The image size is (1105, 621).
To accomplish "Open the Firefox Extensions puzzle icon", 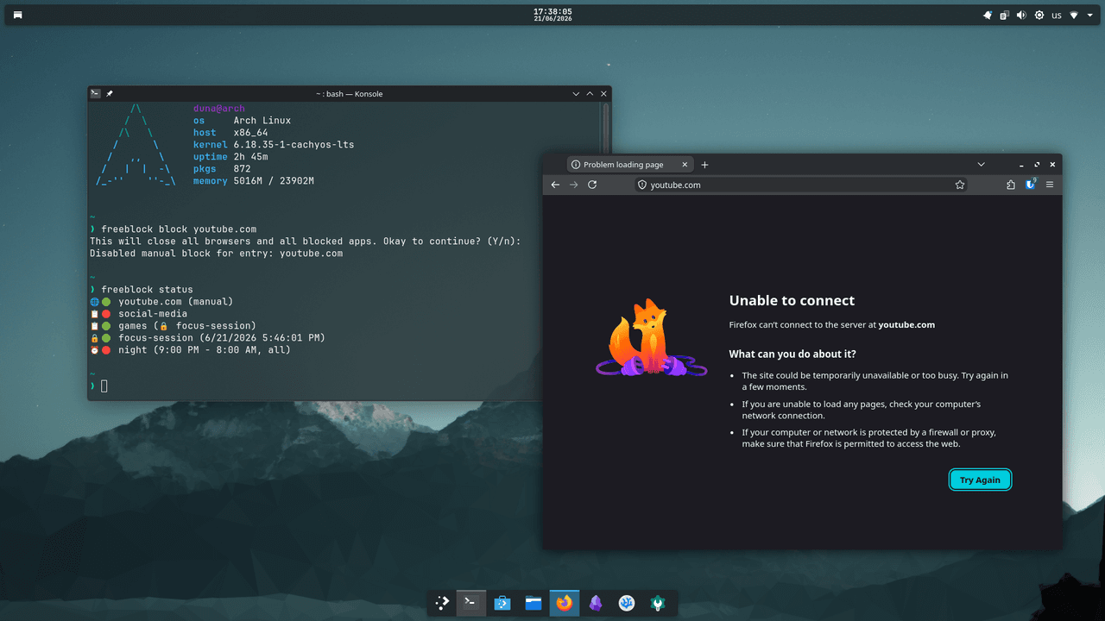I will 1011,185.
